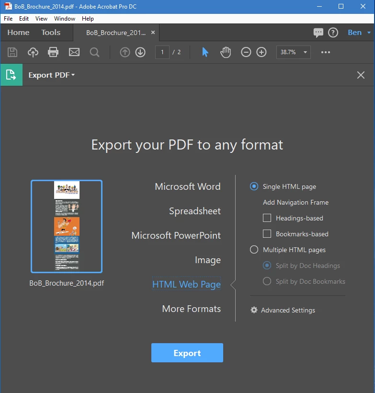Viewport: 375px width, 393px height.
Task: Zoom in with plus icon
Action: coord(261,52)
